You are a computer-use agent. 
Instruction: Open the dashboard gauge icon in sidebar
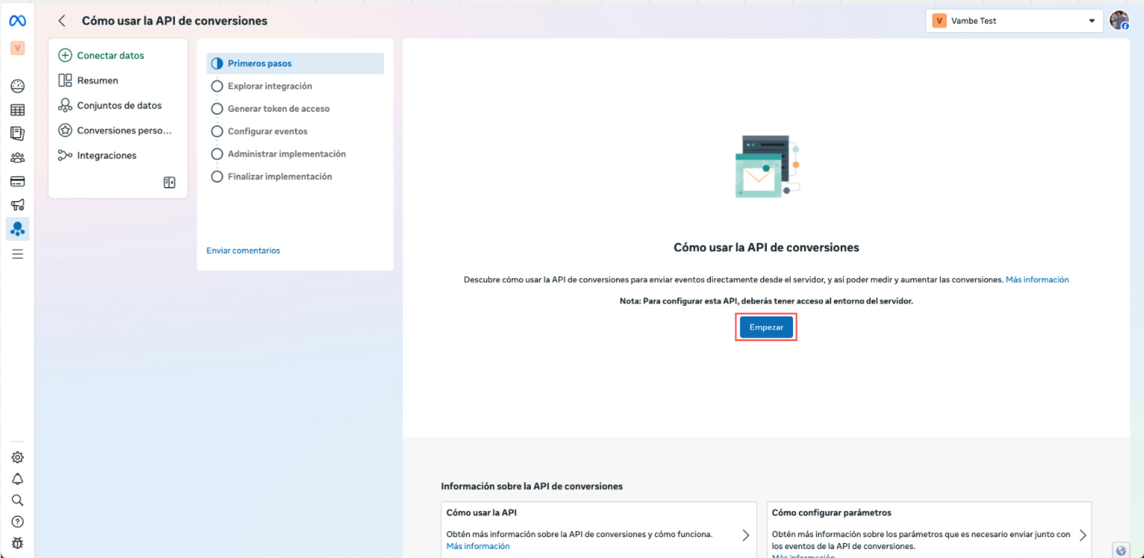(17, 87)
